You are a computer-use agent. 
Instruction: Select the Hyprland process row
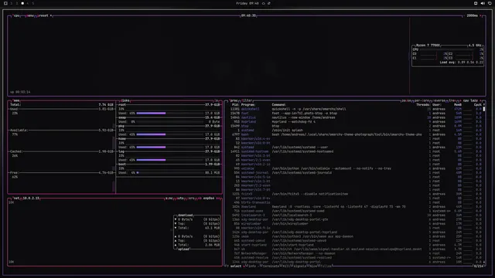[x=355, y=122]
